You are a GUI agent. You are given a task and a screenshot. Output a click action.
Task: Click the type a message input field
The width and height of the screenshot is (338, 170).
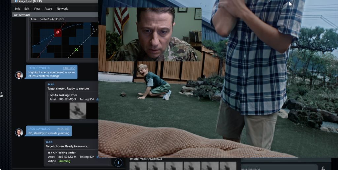click(277, 168)
